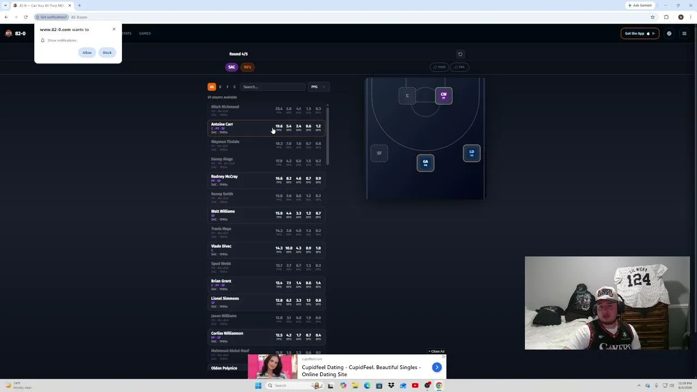
Task: Open Google Chrome in the taskbar
Action: (439, 385)
